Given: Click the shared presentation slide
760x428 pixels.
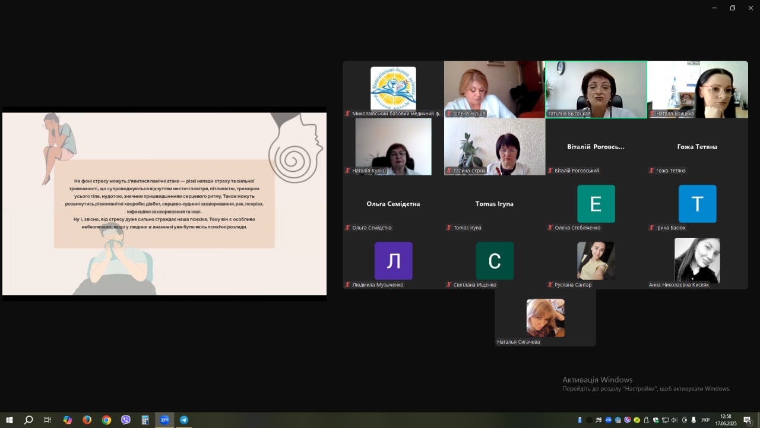Looking at the screenshot, I should (x=164, y=203).
